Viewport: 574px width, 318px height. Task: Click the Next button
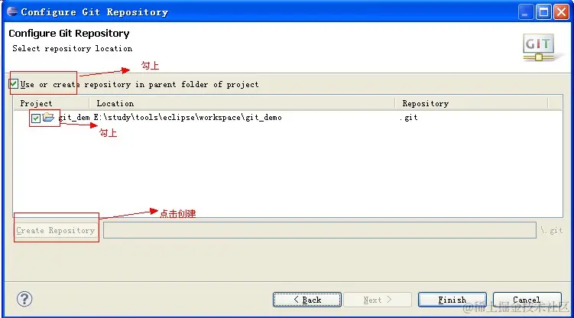pyautogui.click(x=378, y=300)
